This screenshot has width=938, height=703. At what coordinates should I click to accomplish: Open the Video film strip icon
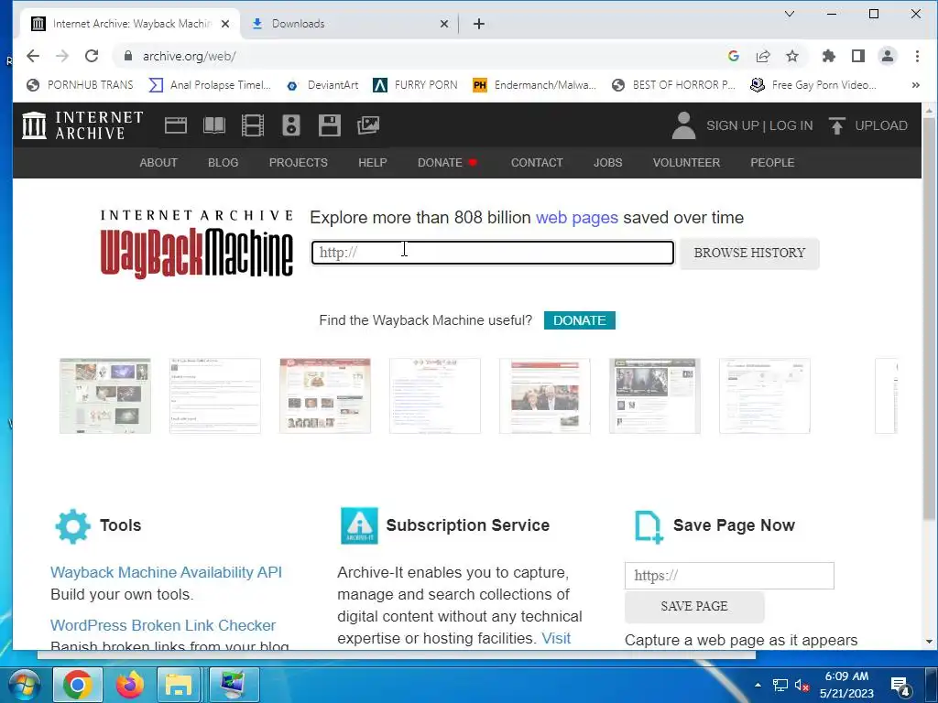tap(253, 125)
